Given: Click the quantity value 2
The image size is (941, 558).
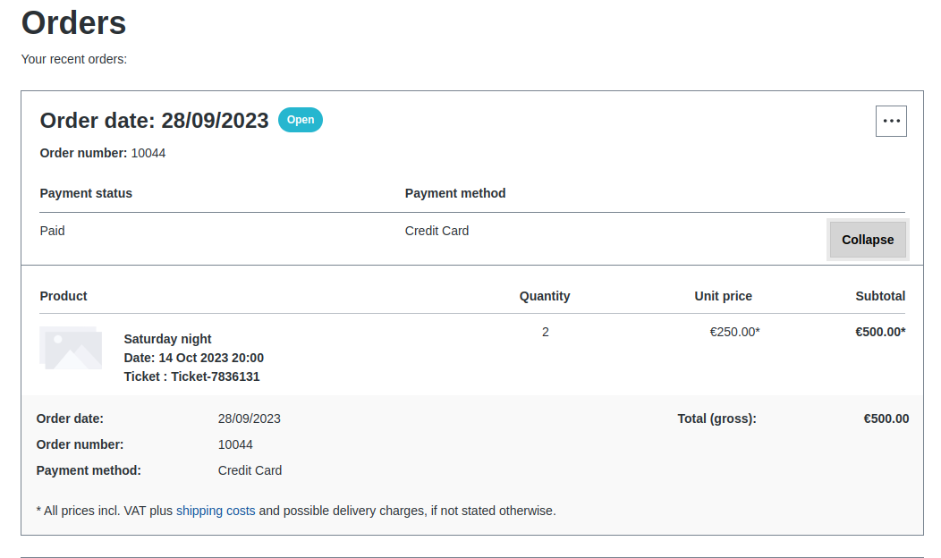Looking at the screenshot, I should coord(546,333).
